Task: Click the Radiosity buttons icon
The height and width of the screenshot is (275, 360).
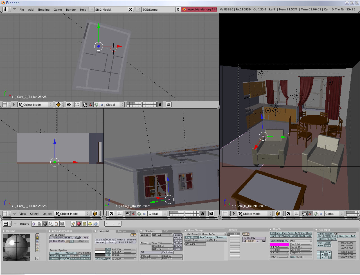Action: point(90,224)
